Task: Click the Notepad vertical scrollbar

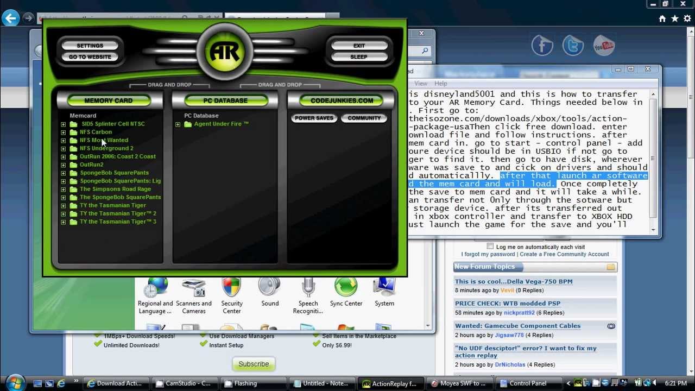Action: pos(653,162)
